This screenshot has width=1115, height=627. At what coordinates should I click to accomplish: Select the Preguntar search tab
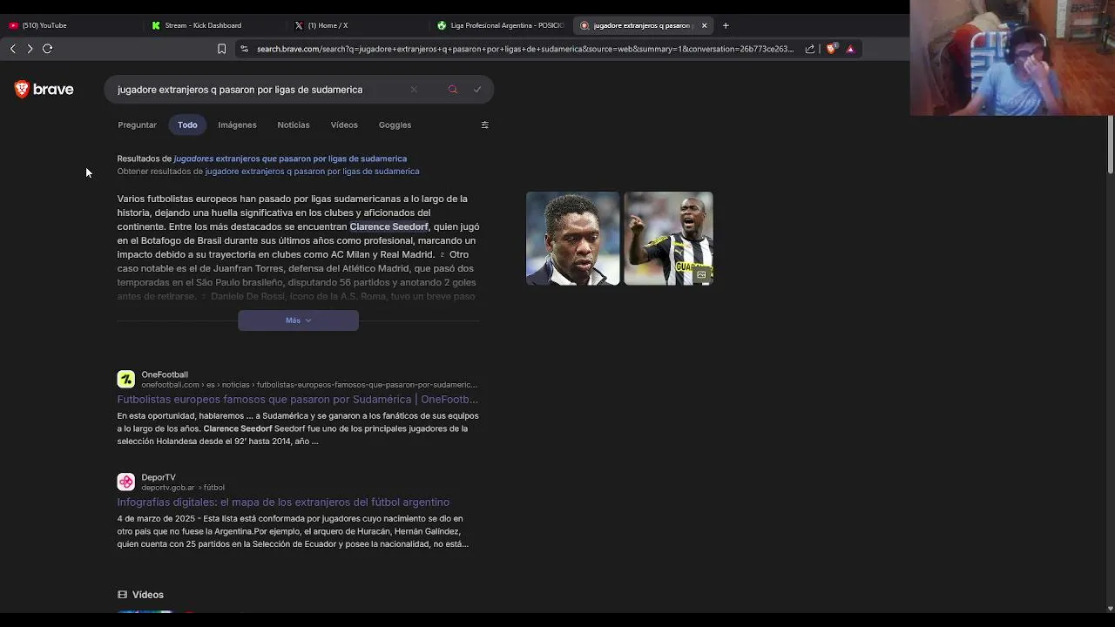pos(137,125)
